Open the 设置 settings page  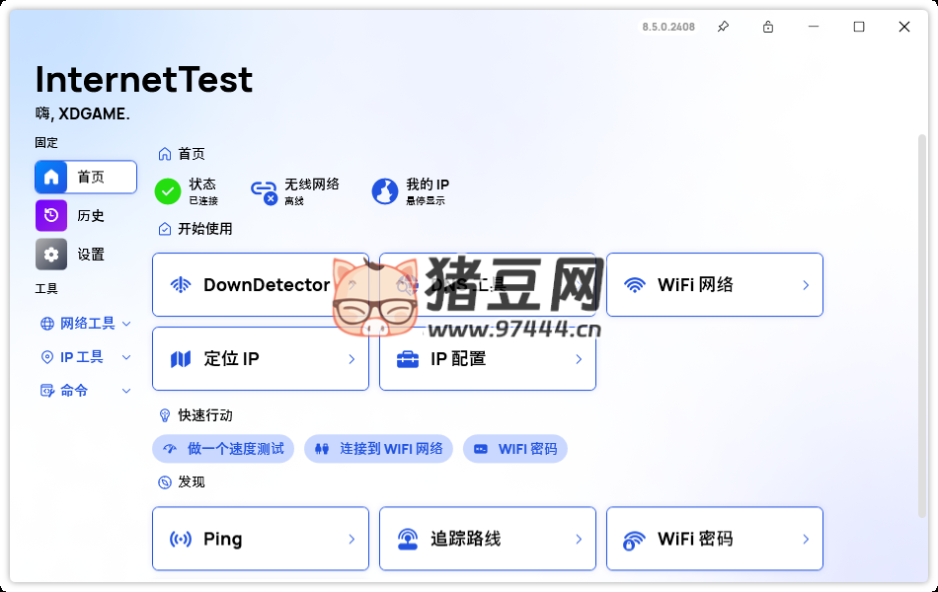pyautogui.click(x=85, y=254)
